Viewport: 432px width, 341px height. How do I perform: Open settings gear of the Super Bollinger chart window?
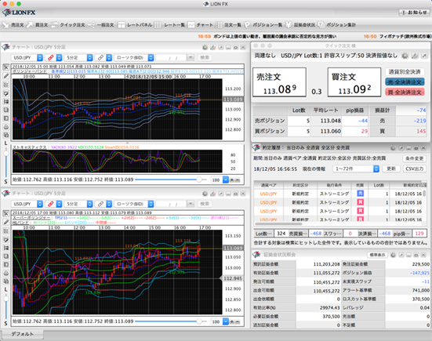point(205,194)
